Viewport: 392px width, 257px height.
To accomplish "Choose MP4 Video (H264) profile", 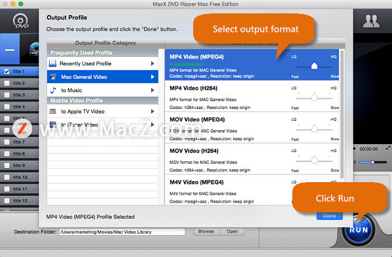I will tap(252, 96).
